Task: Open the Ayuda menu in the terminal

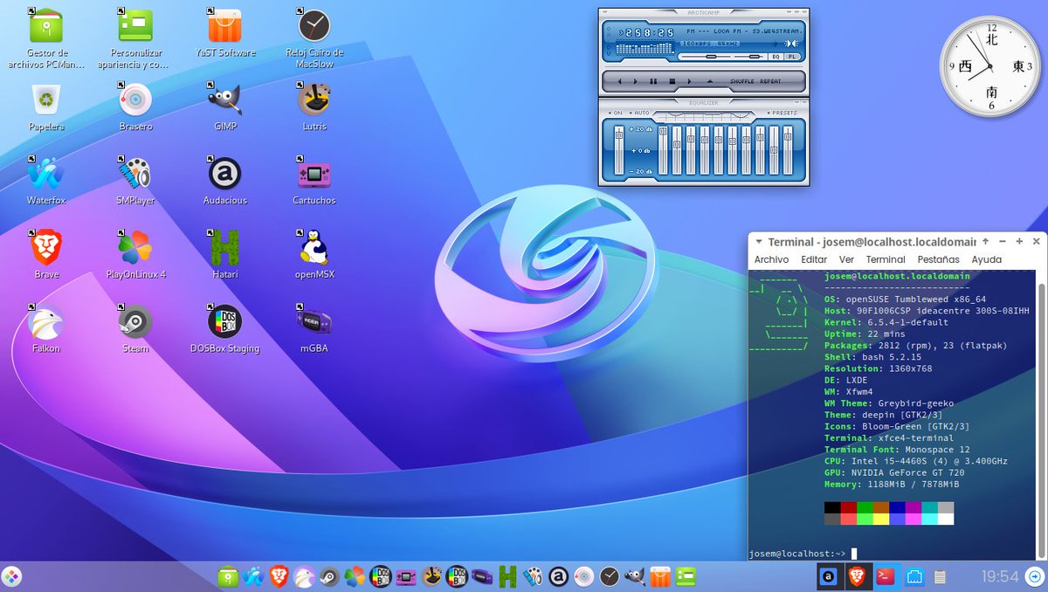Action: (987, 259)
